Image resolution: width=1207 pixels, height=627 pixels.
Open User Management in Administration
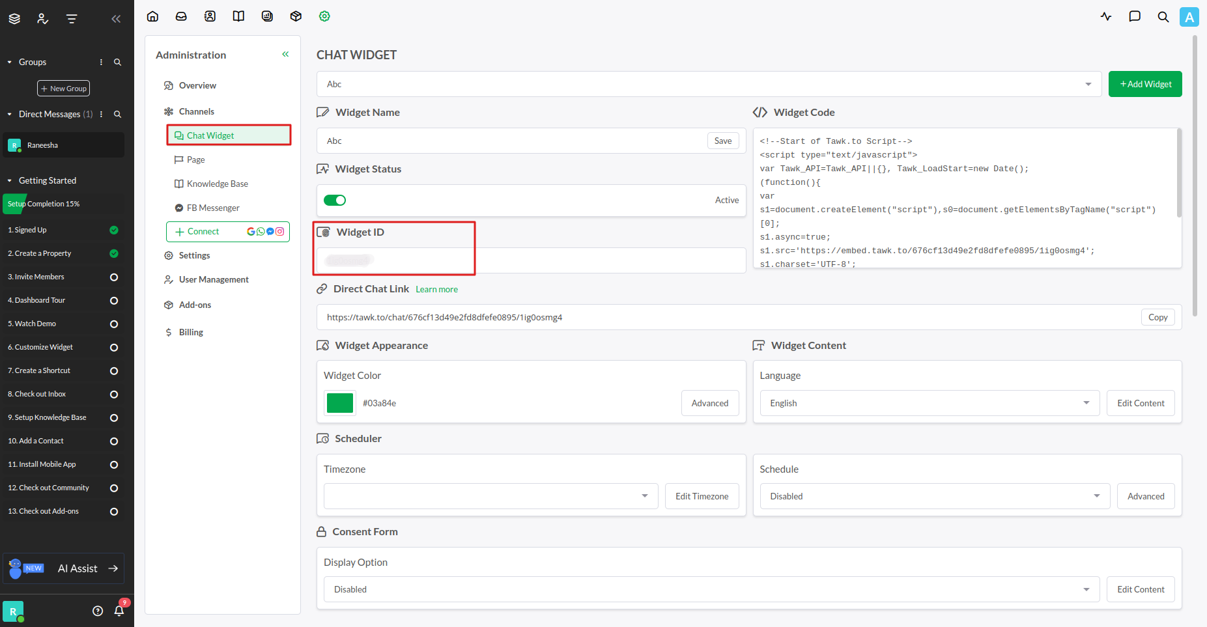214,279
